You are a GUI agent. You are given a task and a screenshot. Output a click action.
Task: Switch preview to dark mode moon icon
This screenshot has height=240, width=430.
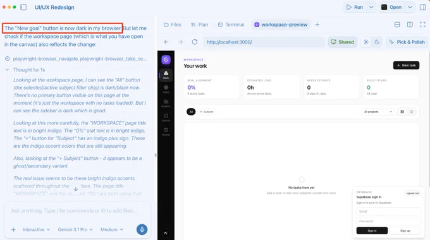pyautogui.click(x=377, y=42)
